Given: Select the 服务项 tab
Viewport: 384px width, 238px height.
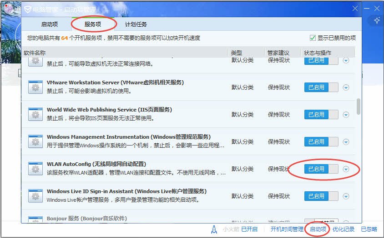Looking at the screenshot, I should point(93,24).
